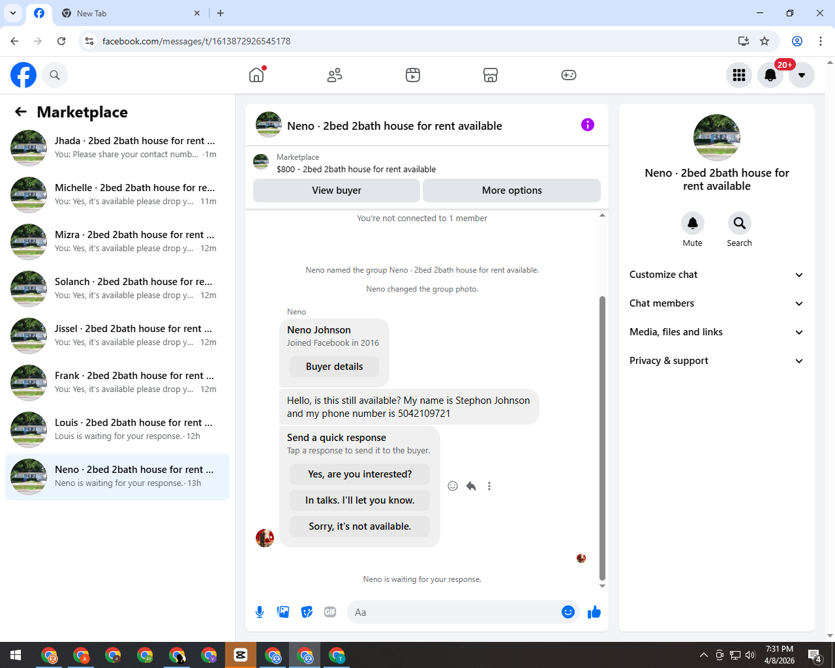Viewport: 835px width, 668px height.
Task: Click view site information icon in address bar
Action: point(89,41)
